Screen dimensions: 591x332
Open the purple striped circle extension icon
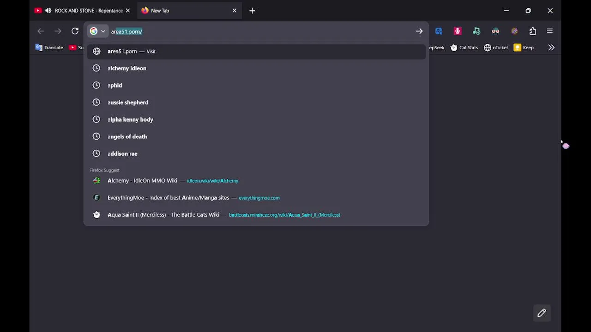coord(514,31)
